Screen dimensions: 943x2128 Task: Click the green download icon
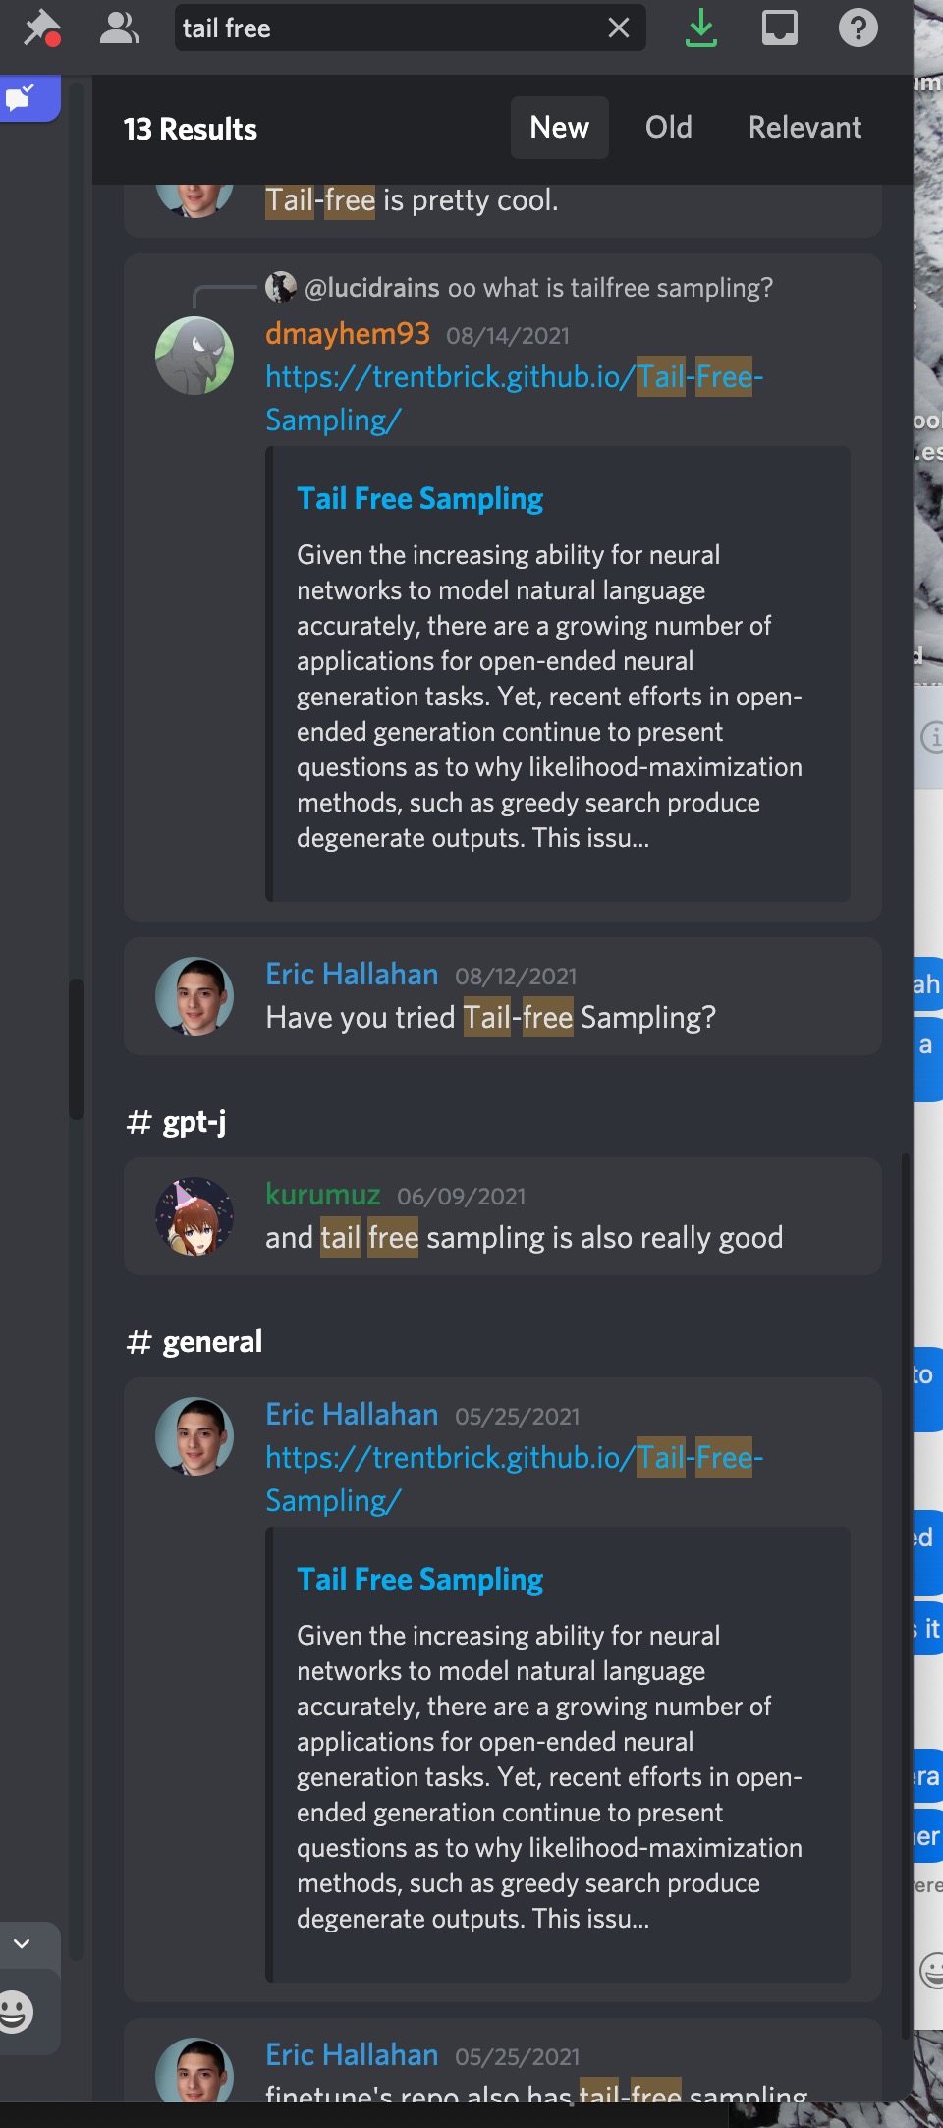tap(700, 28)
